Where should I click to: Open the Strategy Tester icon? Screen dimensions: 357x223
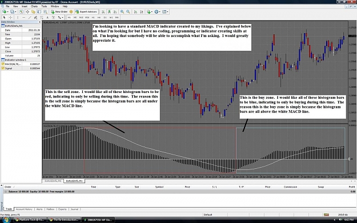(x=46, y=11)
